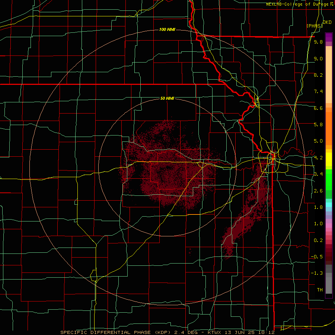Click the 9.0 value on the scale
This screenshot has width=335, height=335.
318,58
